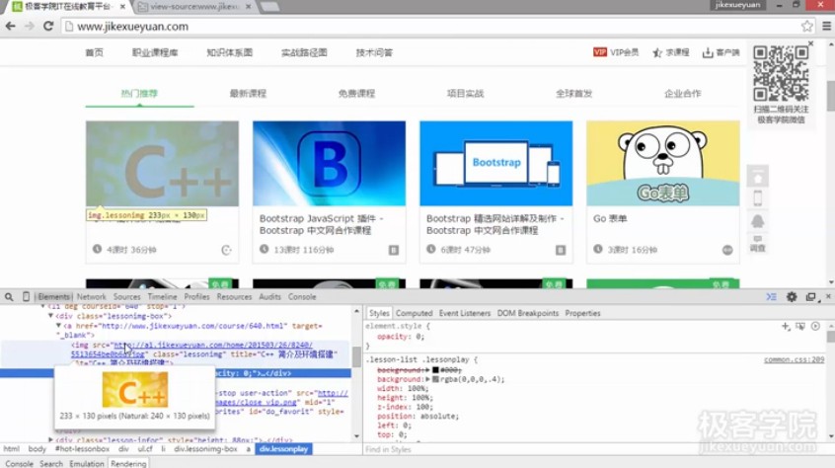
Task: Click New Style Rule plus icon
Action: [786, 326]
